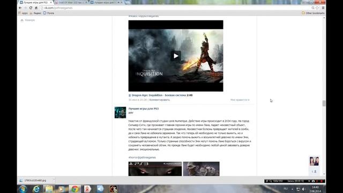Image resolution: width=343 pixels, height=193 pixels.
Task: Close the 'God Of War' tab
Action: [x=86, y=2]
